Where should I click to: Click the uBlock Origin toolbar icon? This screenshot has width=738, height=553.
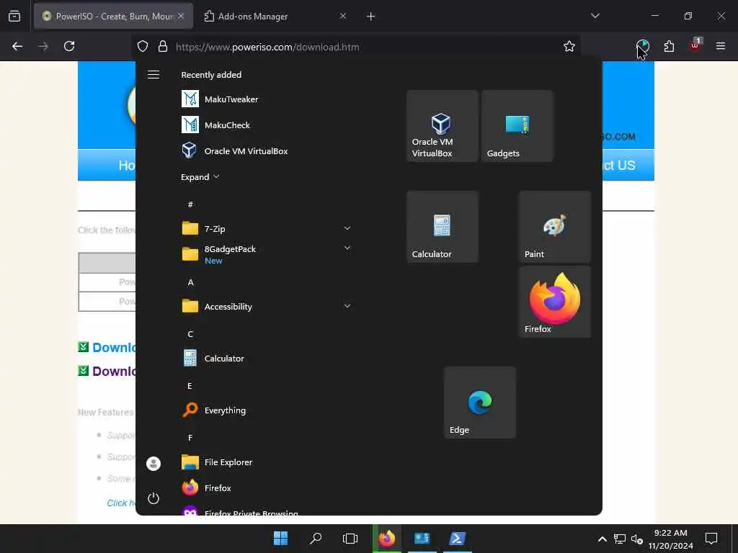click(x=695, y=45)
